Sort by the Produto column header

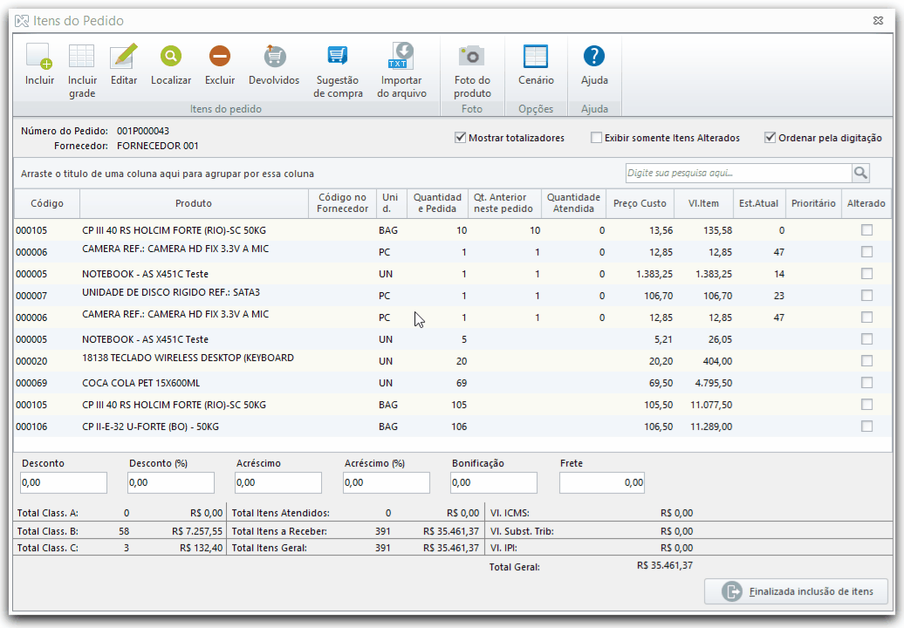coord(194,203)
